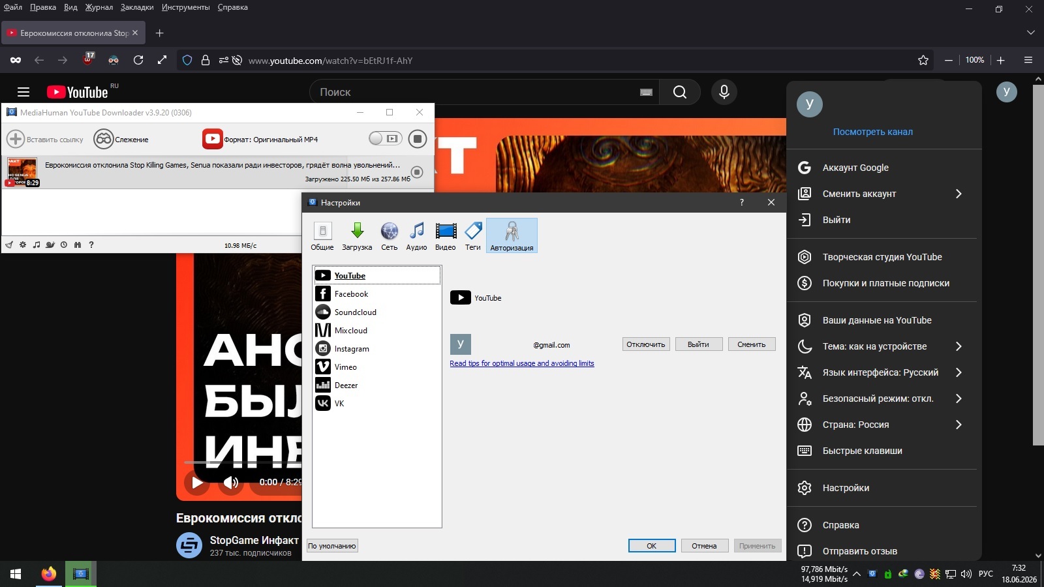The width and height of the screenshot is (1044, 587).
Task: Expand Безопасный режим: откл. submenu
Action: click(x=882, y=399)
